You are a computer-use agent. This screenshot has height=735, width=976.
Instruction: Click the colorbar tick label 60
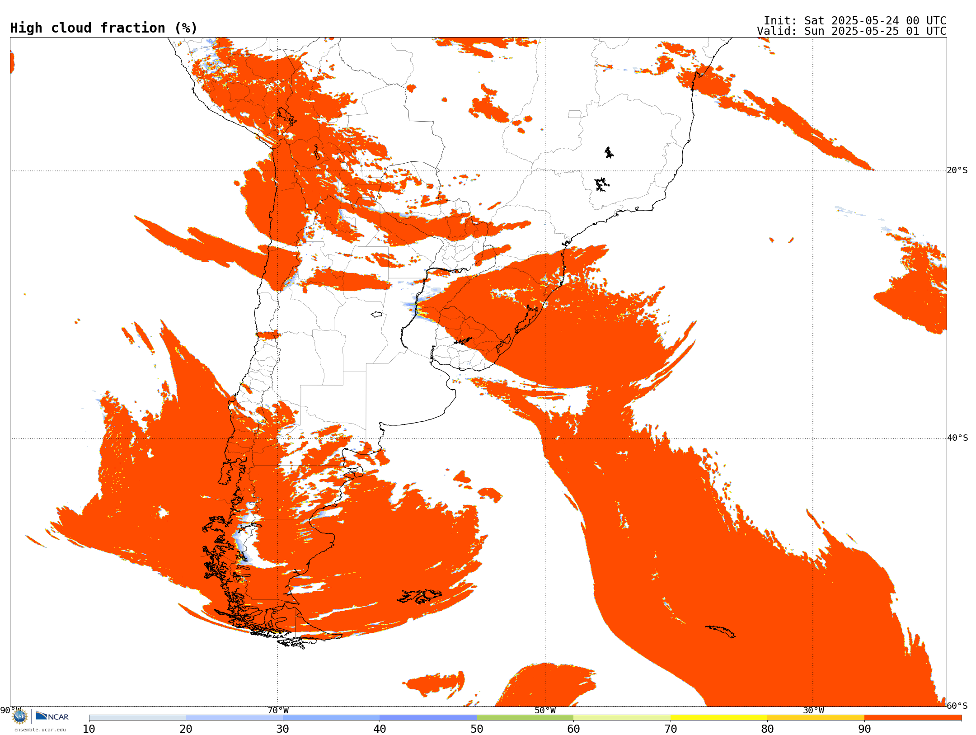[x=573, y=729]
